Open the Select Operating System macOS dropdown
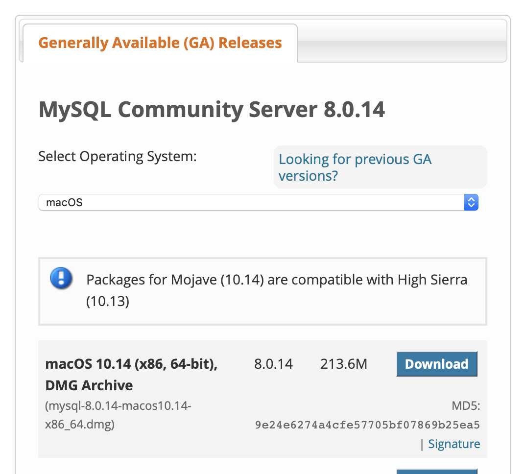The width and height of the screenshot is (525, 474). pyautogui.click(x=259, y=203)
